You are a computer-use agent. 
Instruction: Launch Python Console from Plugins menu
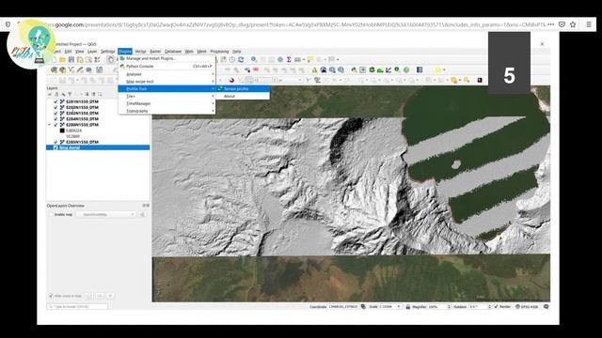point(166,67)
